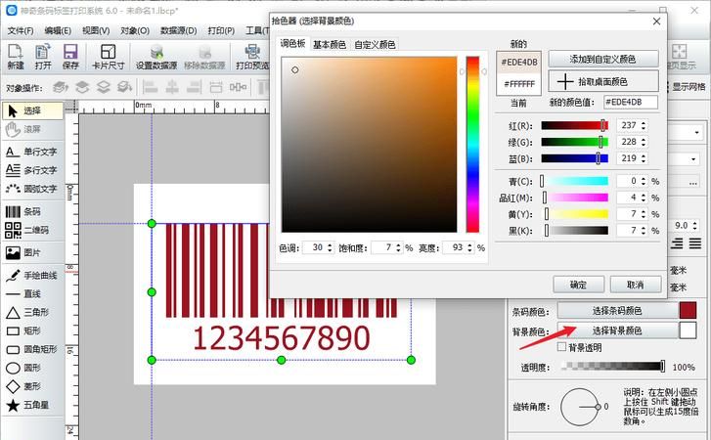Click add to custom colors (添加到自定义颜色) button
The width and height of the screenshot is (711, 440).
(x=603, y=59)
